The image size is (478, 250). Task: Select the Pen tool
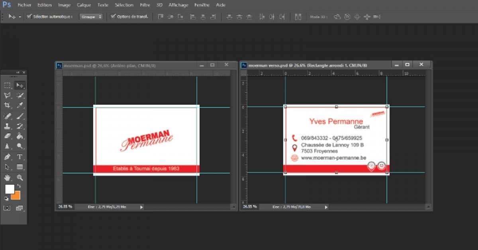coord(7,157)
